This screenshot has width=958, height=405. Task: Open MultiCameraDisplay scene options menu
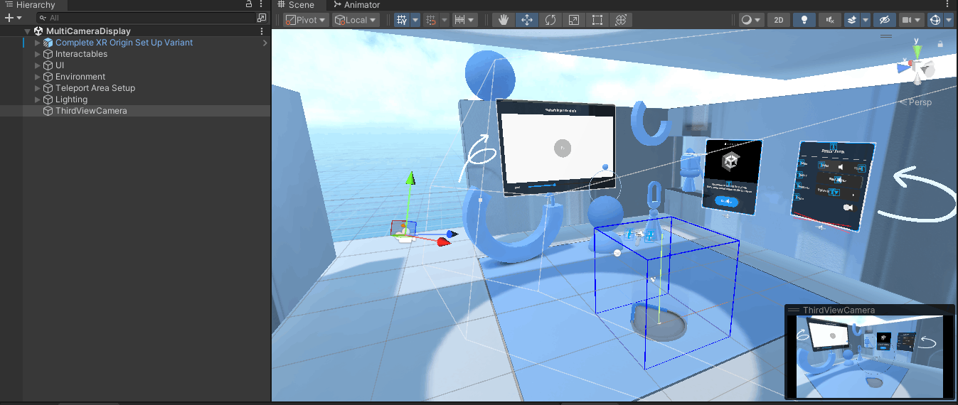(262, 31)
